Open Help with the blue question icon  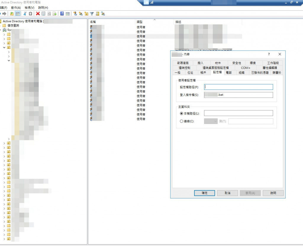62,14
